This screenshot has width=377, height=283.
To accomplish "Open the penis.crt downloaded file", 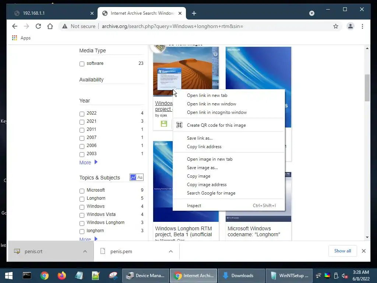I will tap(34, 251).
